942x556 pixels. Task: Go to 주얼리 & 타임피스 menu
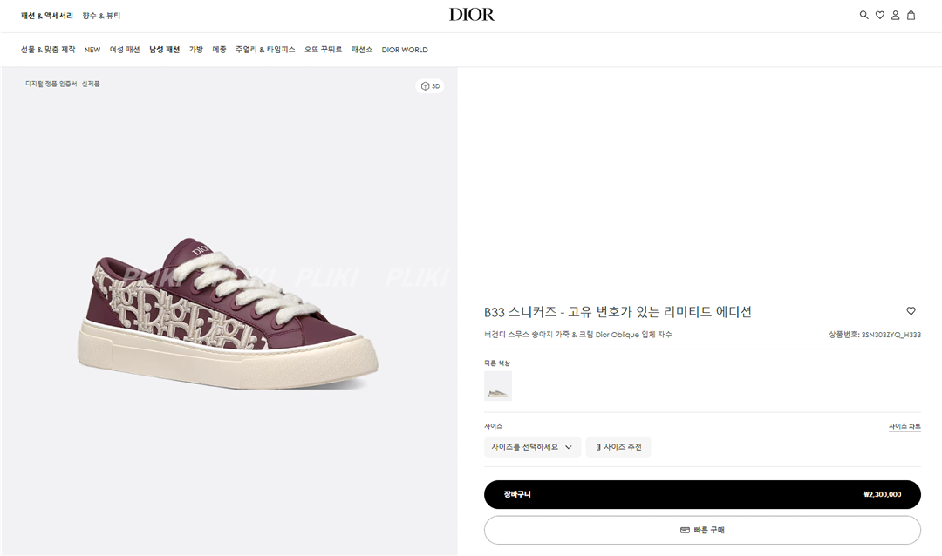(265, 50)
